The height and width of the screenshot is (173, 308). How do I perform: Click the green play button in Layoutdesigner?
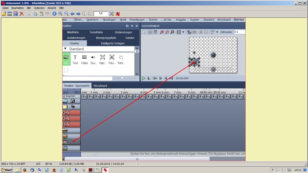(144, 78)
